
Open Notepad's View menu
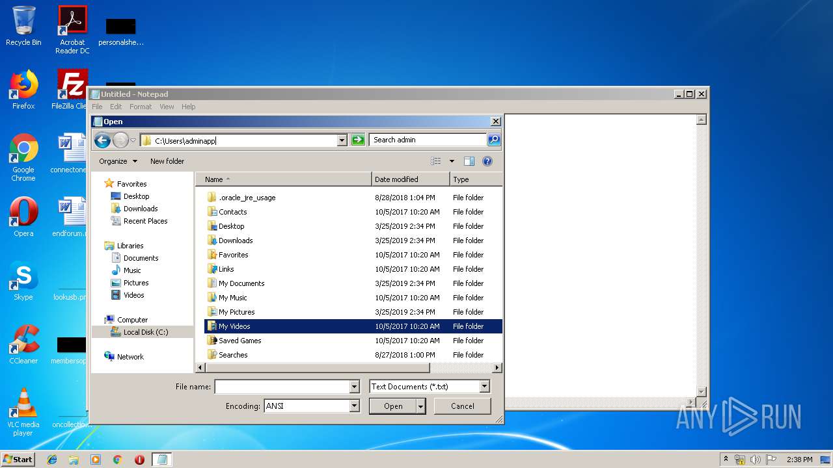pos(167,107)
